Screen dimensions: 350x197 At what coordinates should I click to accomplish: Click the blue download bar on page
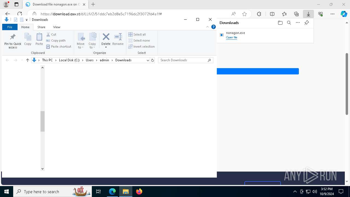[258, 71]
